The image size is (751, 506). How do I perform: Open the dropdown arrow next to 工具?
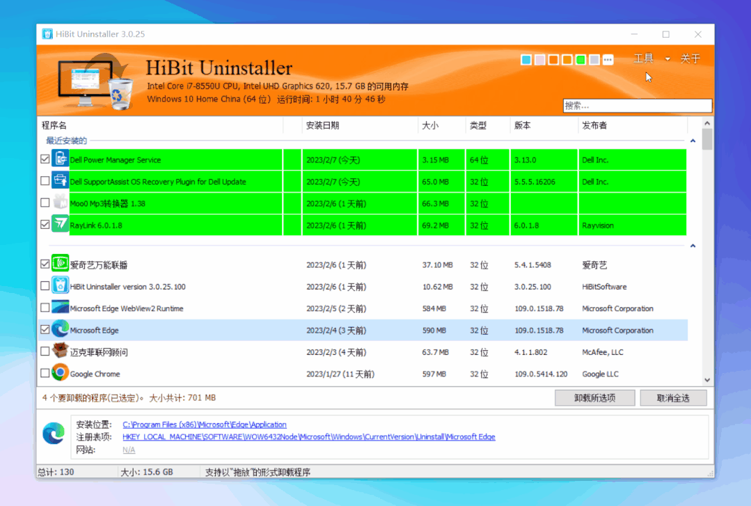coord(667,59)
